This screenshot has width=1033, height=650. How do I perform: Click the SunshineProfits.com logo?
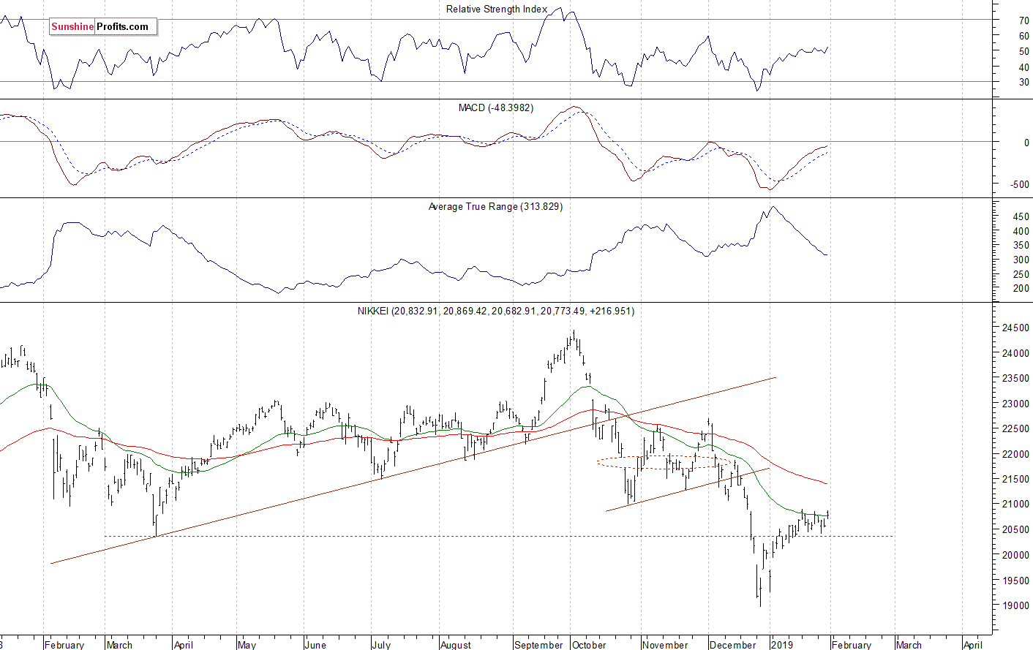click(103, 26)
